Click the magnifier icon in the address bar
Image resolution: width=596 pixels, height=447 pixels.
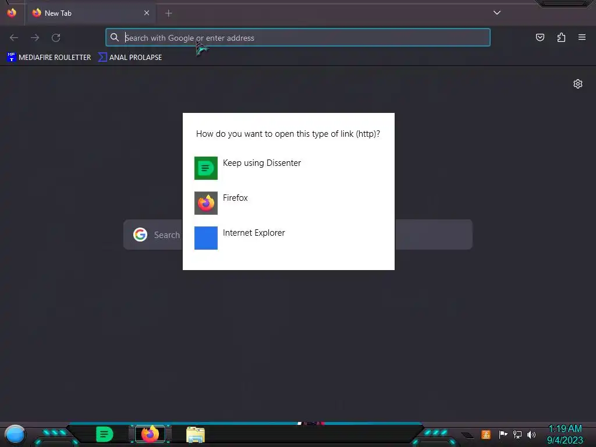tap(115, 37)
